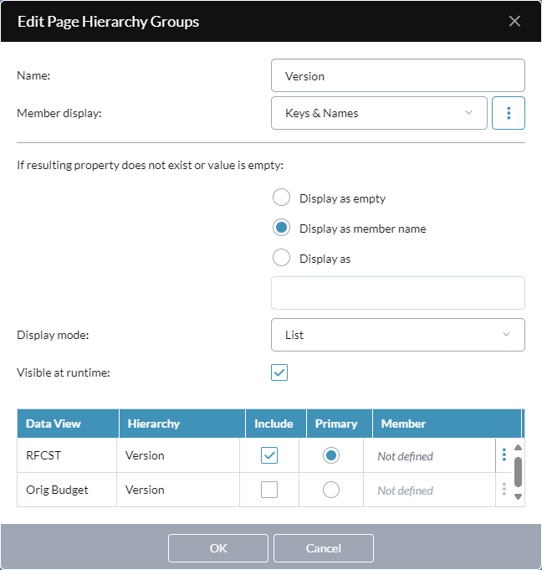Image resolution: width=542 pixels, height=570 pixels.
Task: Uncheck Include for the RFCST data view
Action: (269, 455)
